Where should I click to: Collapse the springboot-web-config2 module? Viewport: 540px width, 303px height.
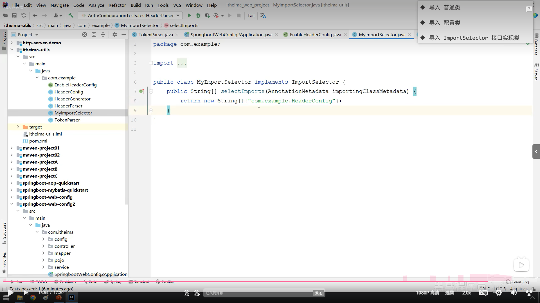click(12, 204)
